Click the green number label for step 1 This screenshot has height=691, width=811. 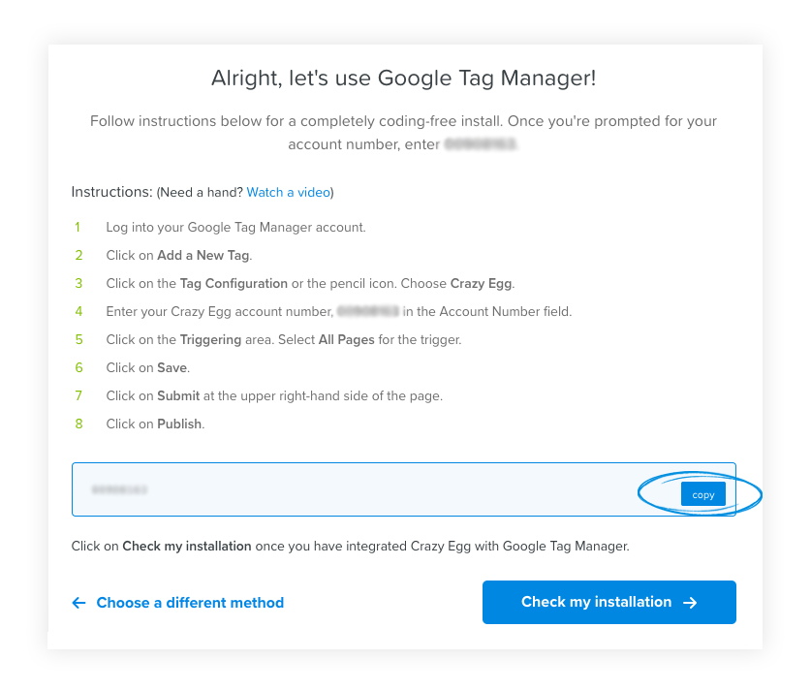tap(78, 227)
